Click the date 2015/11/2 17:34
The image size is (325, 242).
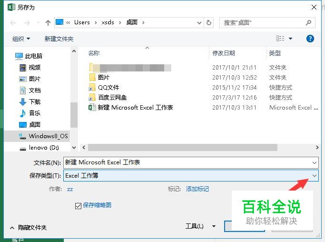click(x=234, y=87)
